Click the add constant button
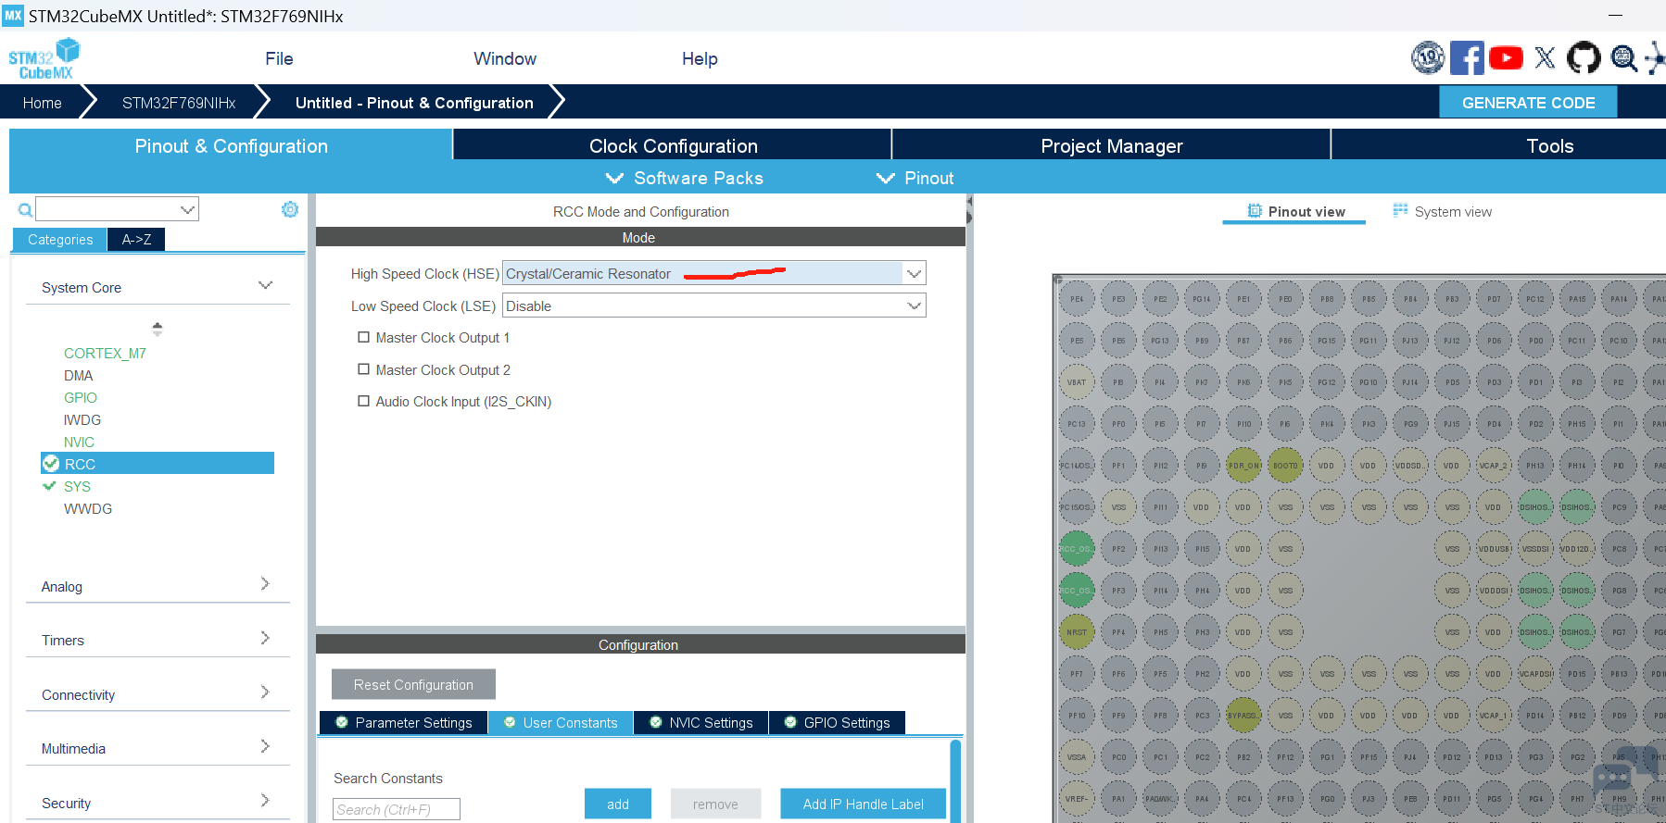Viewport: 1666px width, 823px height. [618, 804]
